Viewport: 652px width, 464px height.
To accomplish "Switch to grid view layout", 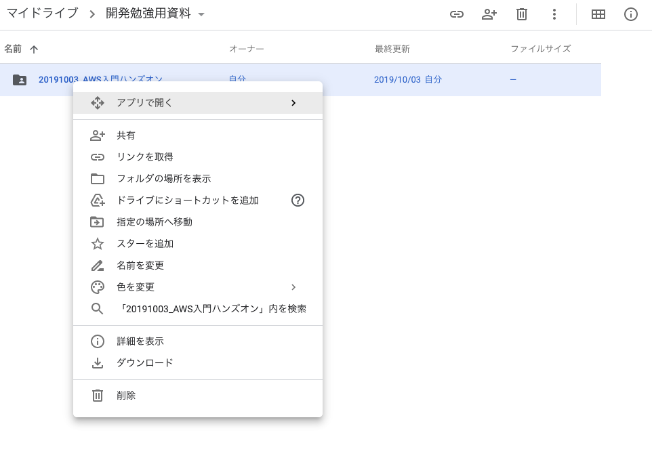I will (598, 14).
